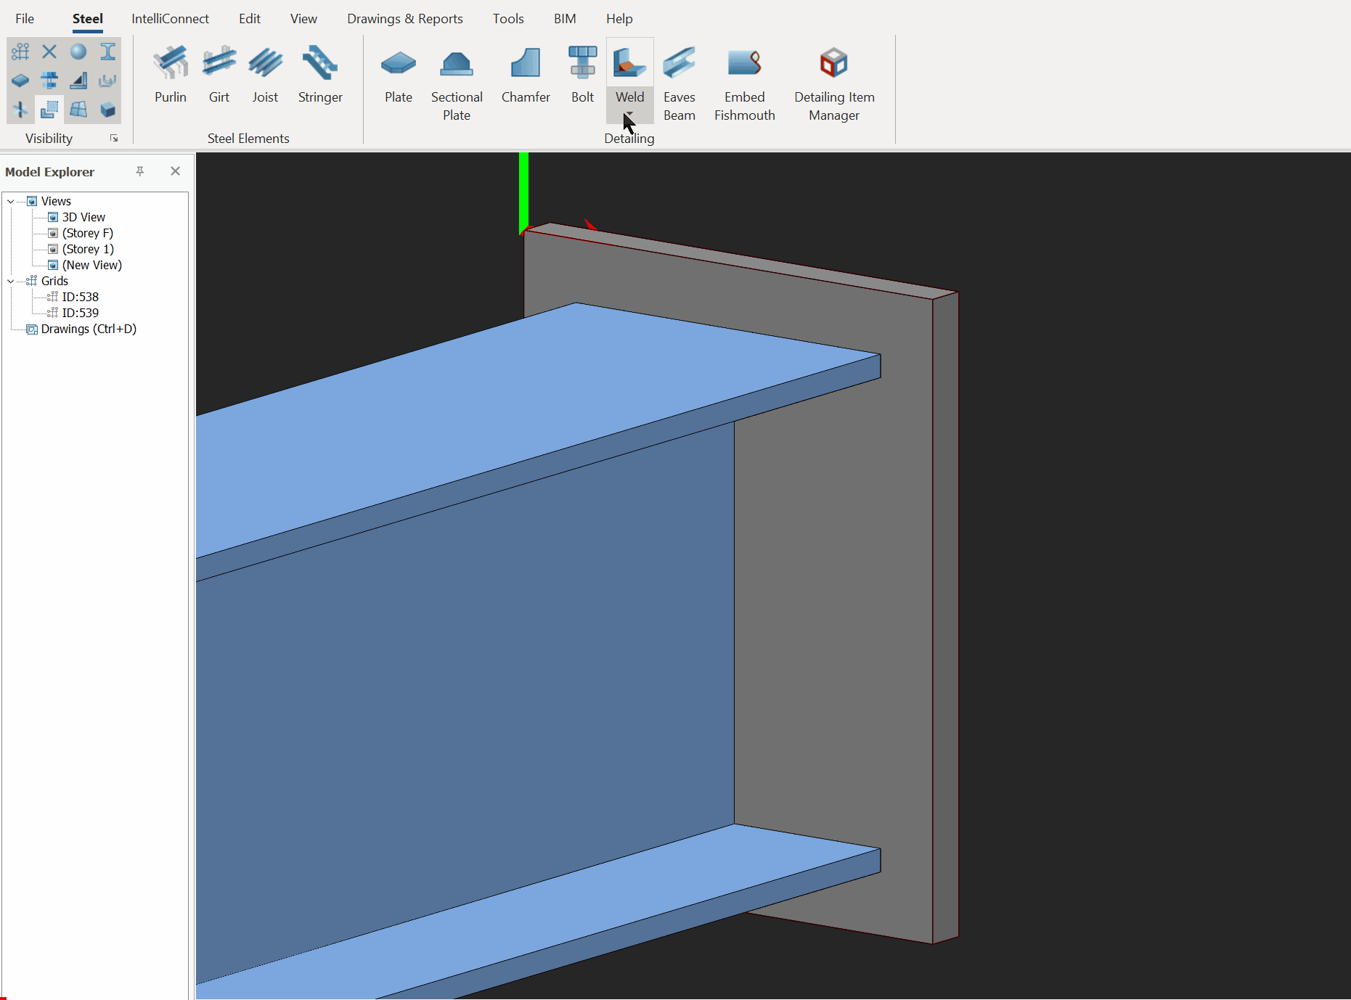Select 3D View in Model Explorer
The image size is (1351, 1000).
click(x=83, y=218)
